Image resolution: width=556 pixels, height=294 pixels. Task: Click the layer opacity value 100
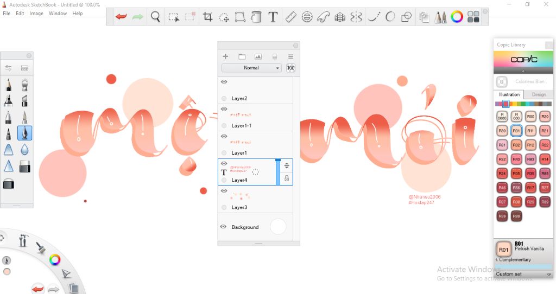point(291,68)
